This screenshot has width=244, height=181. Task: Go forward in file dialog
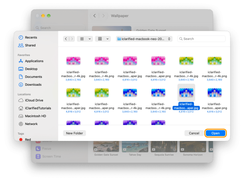point(72,39)
